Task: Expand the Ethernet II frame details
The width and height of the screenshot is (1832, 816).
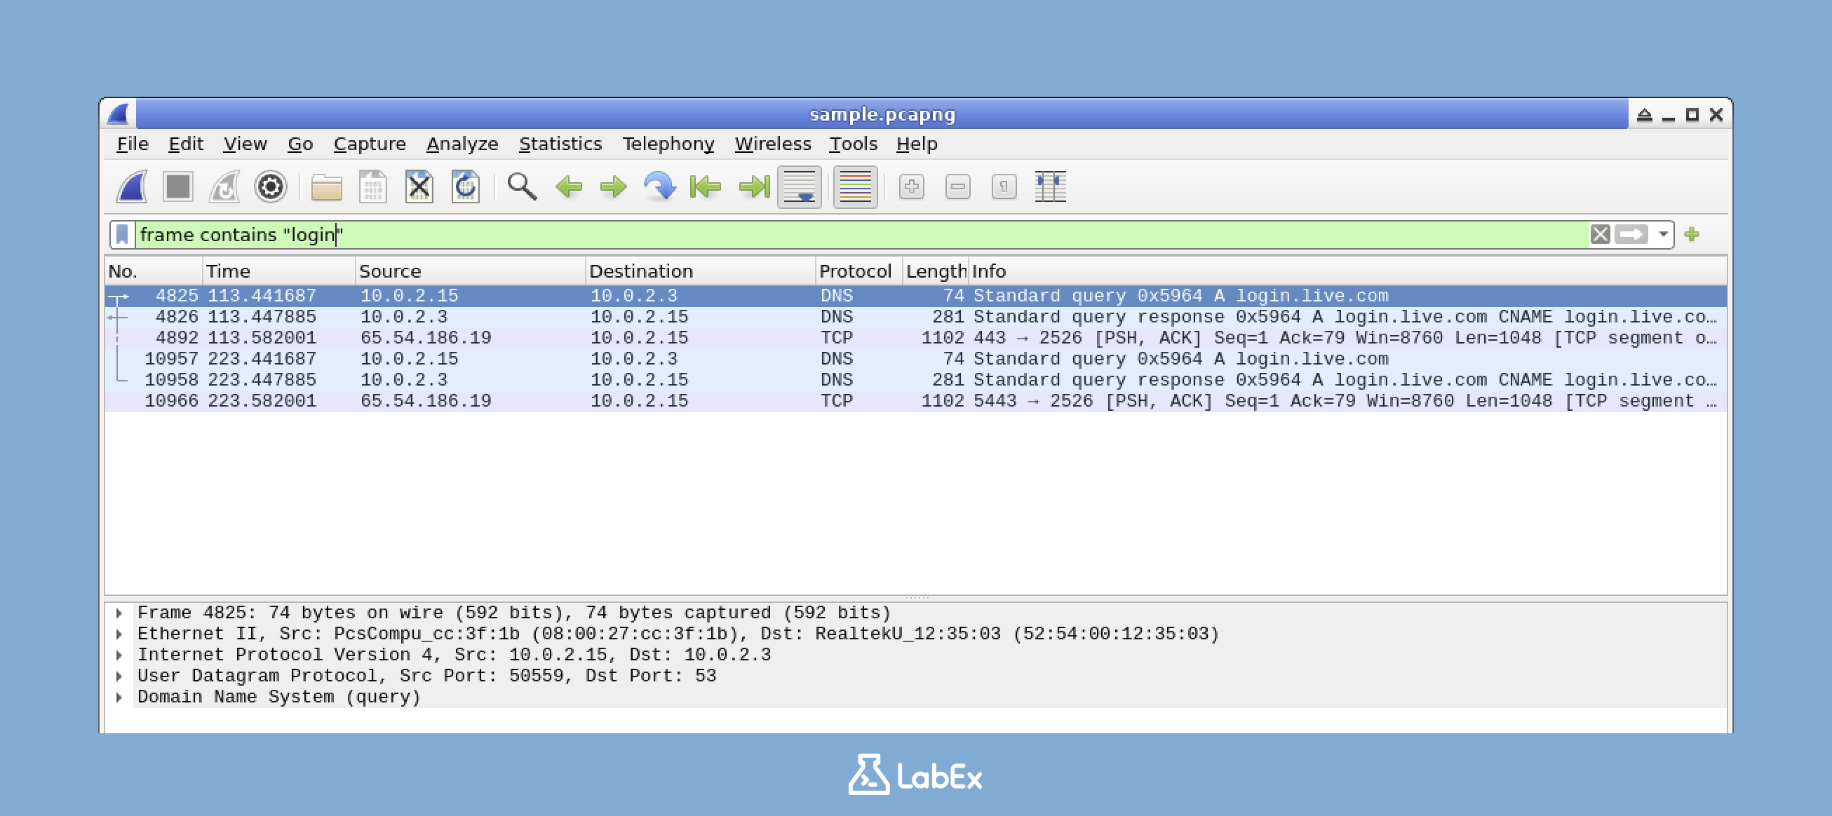Action: click(x=119, y=632)
